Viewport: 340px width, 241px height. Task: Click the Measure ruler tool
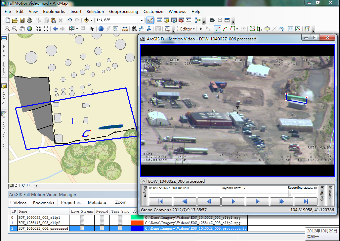pos(125,29)
